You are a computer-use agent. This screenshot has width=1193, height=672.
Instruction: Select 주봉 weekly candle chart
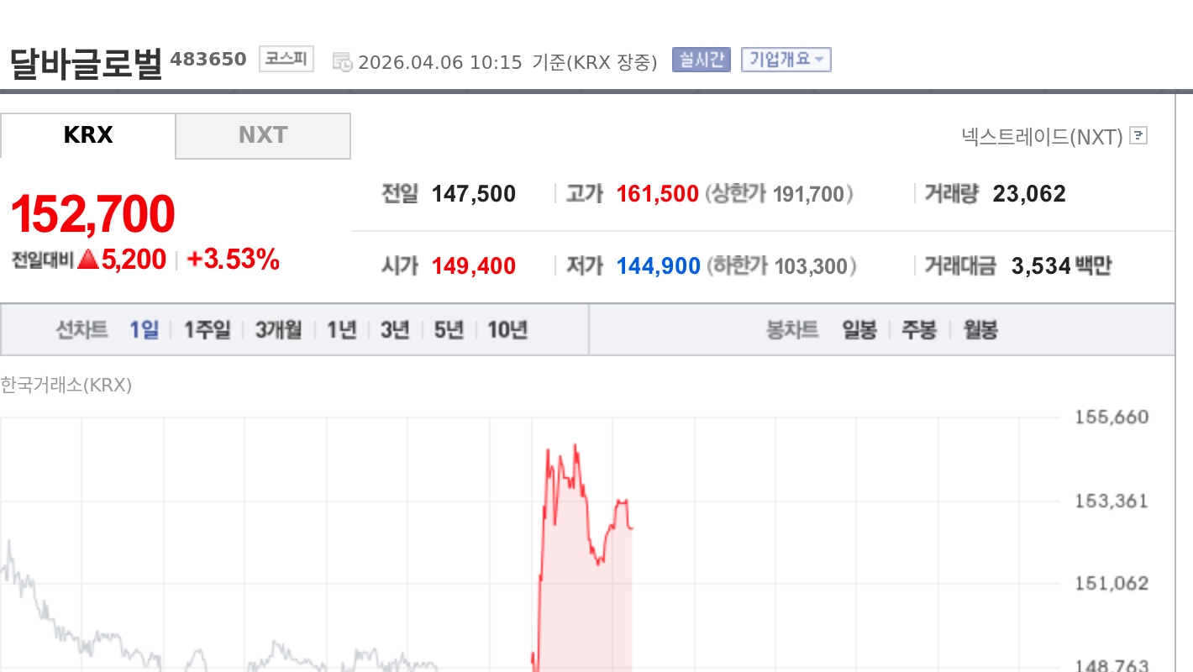[919, 331]
